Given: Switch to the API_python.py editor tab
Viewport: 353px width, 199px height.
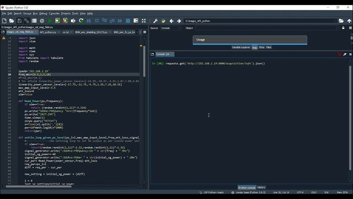Looking at the screenshot, I should pos(48,32).
